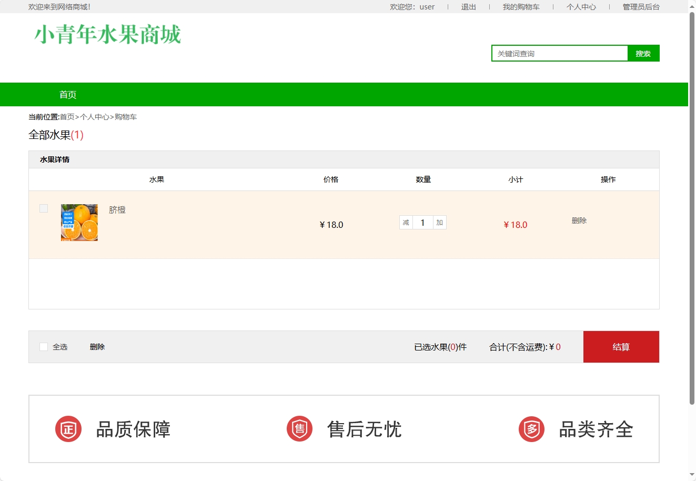Open the 首页 navigation menu item

pyautogui.click(x=68, y=94)
